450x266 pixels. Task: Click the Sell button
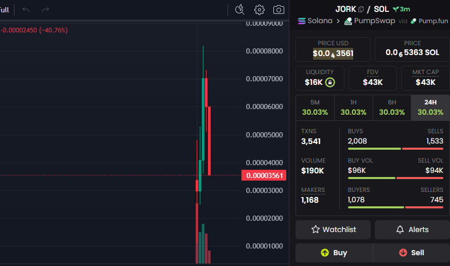pos(411,253)
